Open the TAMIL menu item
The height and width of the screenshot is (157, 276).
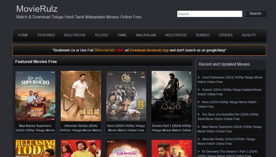coord(122,35)
